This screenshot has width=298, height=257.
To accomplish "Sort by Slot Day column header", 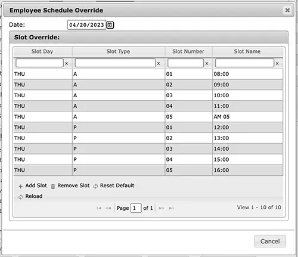I will point(42,51).
